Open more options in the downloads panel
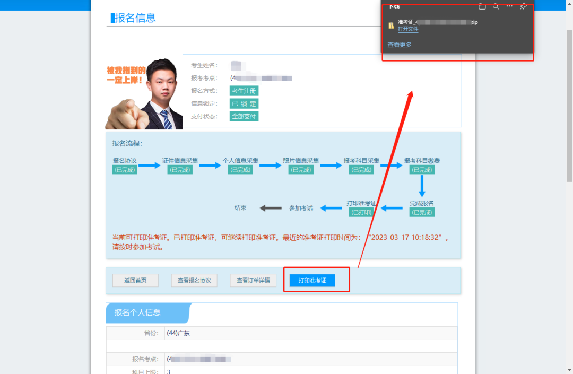 (x=509, y=6)
